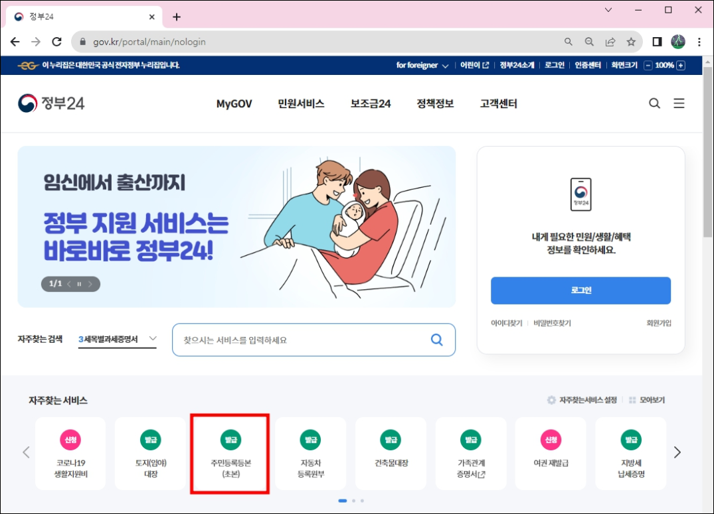Viewport: 714px width, 514px height.
Task: Open 인증센터 link
Action: coord(588,66)
